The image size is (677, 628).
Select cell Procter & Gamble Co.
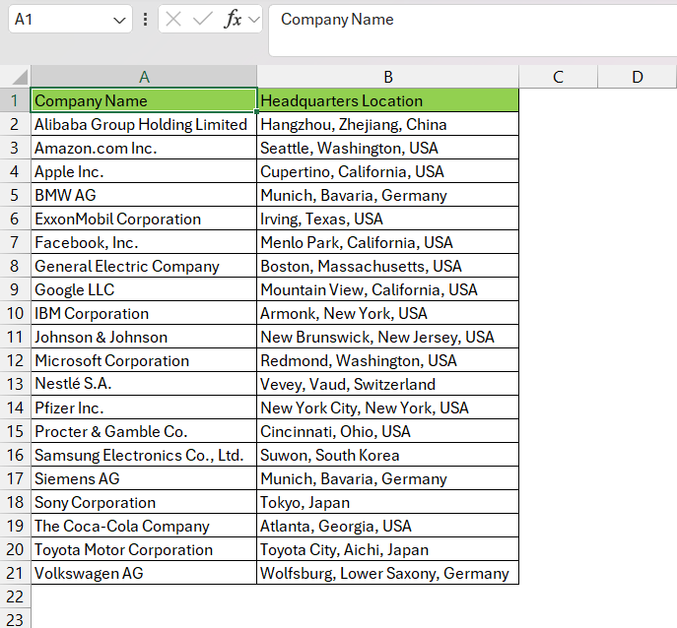(144, 431)
